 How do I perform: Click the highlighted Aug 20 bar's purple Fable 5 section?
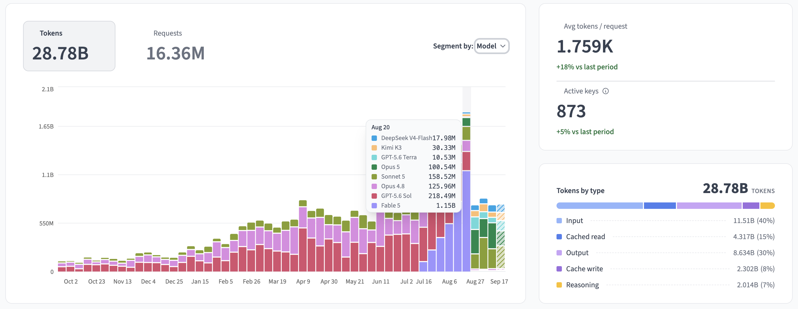point(466,221)
